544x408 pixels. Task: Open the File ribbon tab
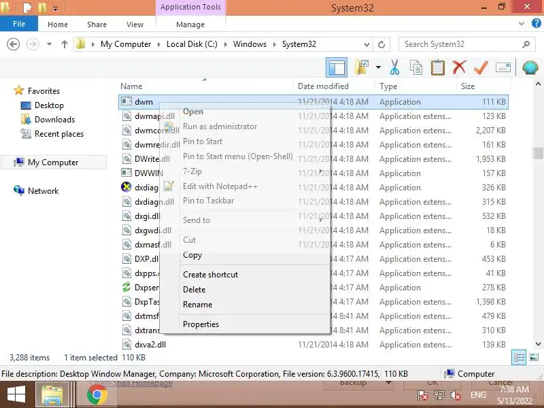19,24
